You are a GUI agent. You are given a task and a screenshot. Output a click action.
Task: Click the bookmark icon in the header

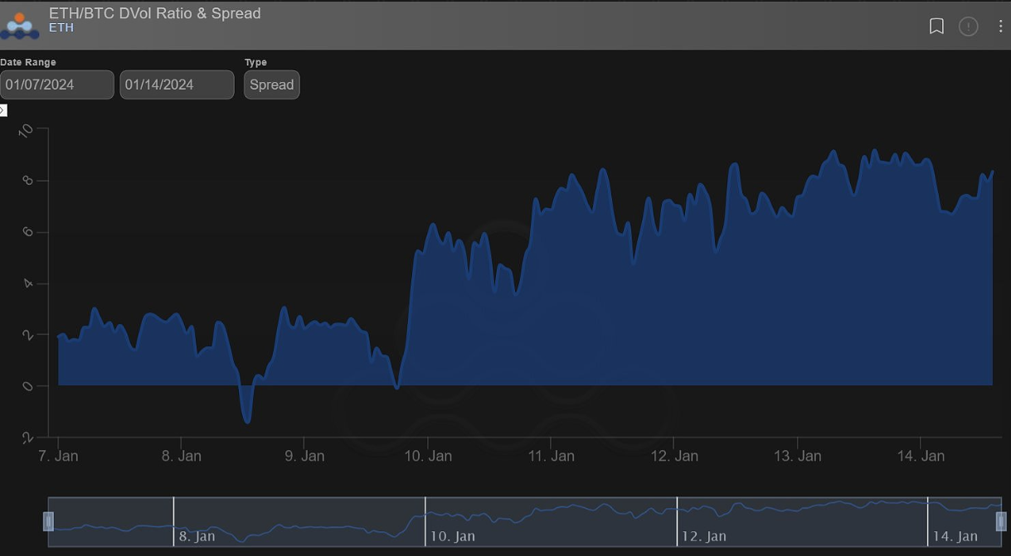(x=936, y=27)
